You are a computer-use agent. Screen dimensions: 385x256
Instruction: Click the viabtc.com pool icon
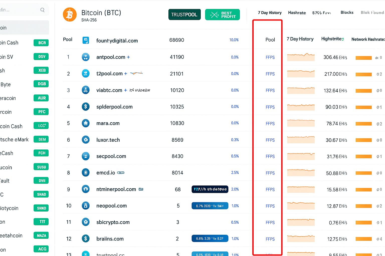click(86, 90)
